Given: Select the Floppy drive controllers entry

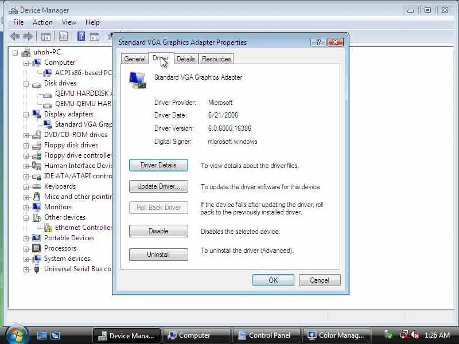Looking at the screenshot, I should [78, 155].
